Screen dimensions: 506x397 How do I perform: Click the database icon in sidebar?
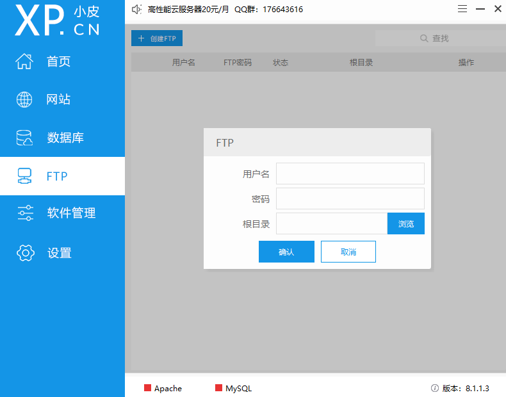24,138
